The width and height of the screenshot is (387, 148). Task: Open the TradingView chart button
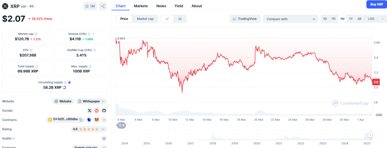(245, 19)
